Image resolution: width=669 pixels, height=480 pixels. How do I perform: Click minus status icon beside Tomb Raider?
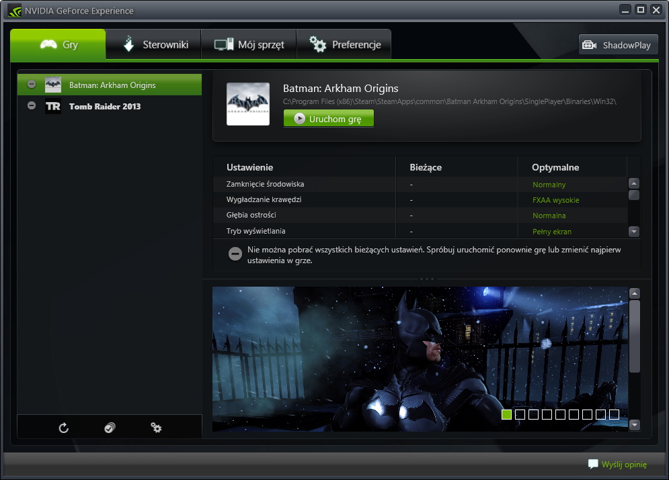pos(32,105)
